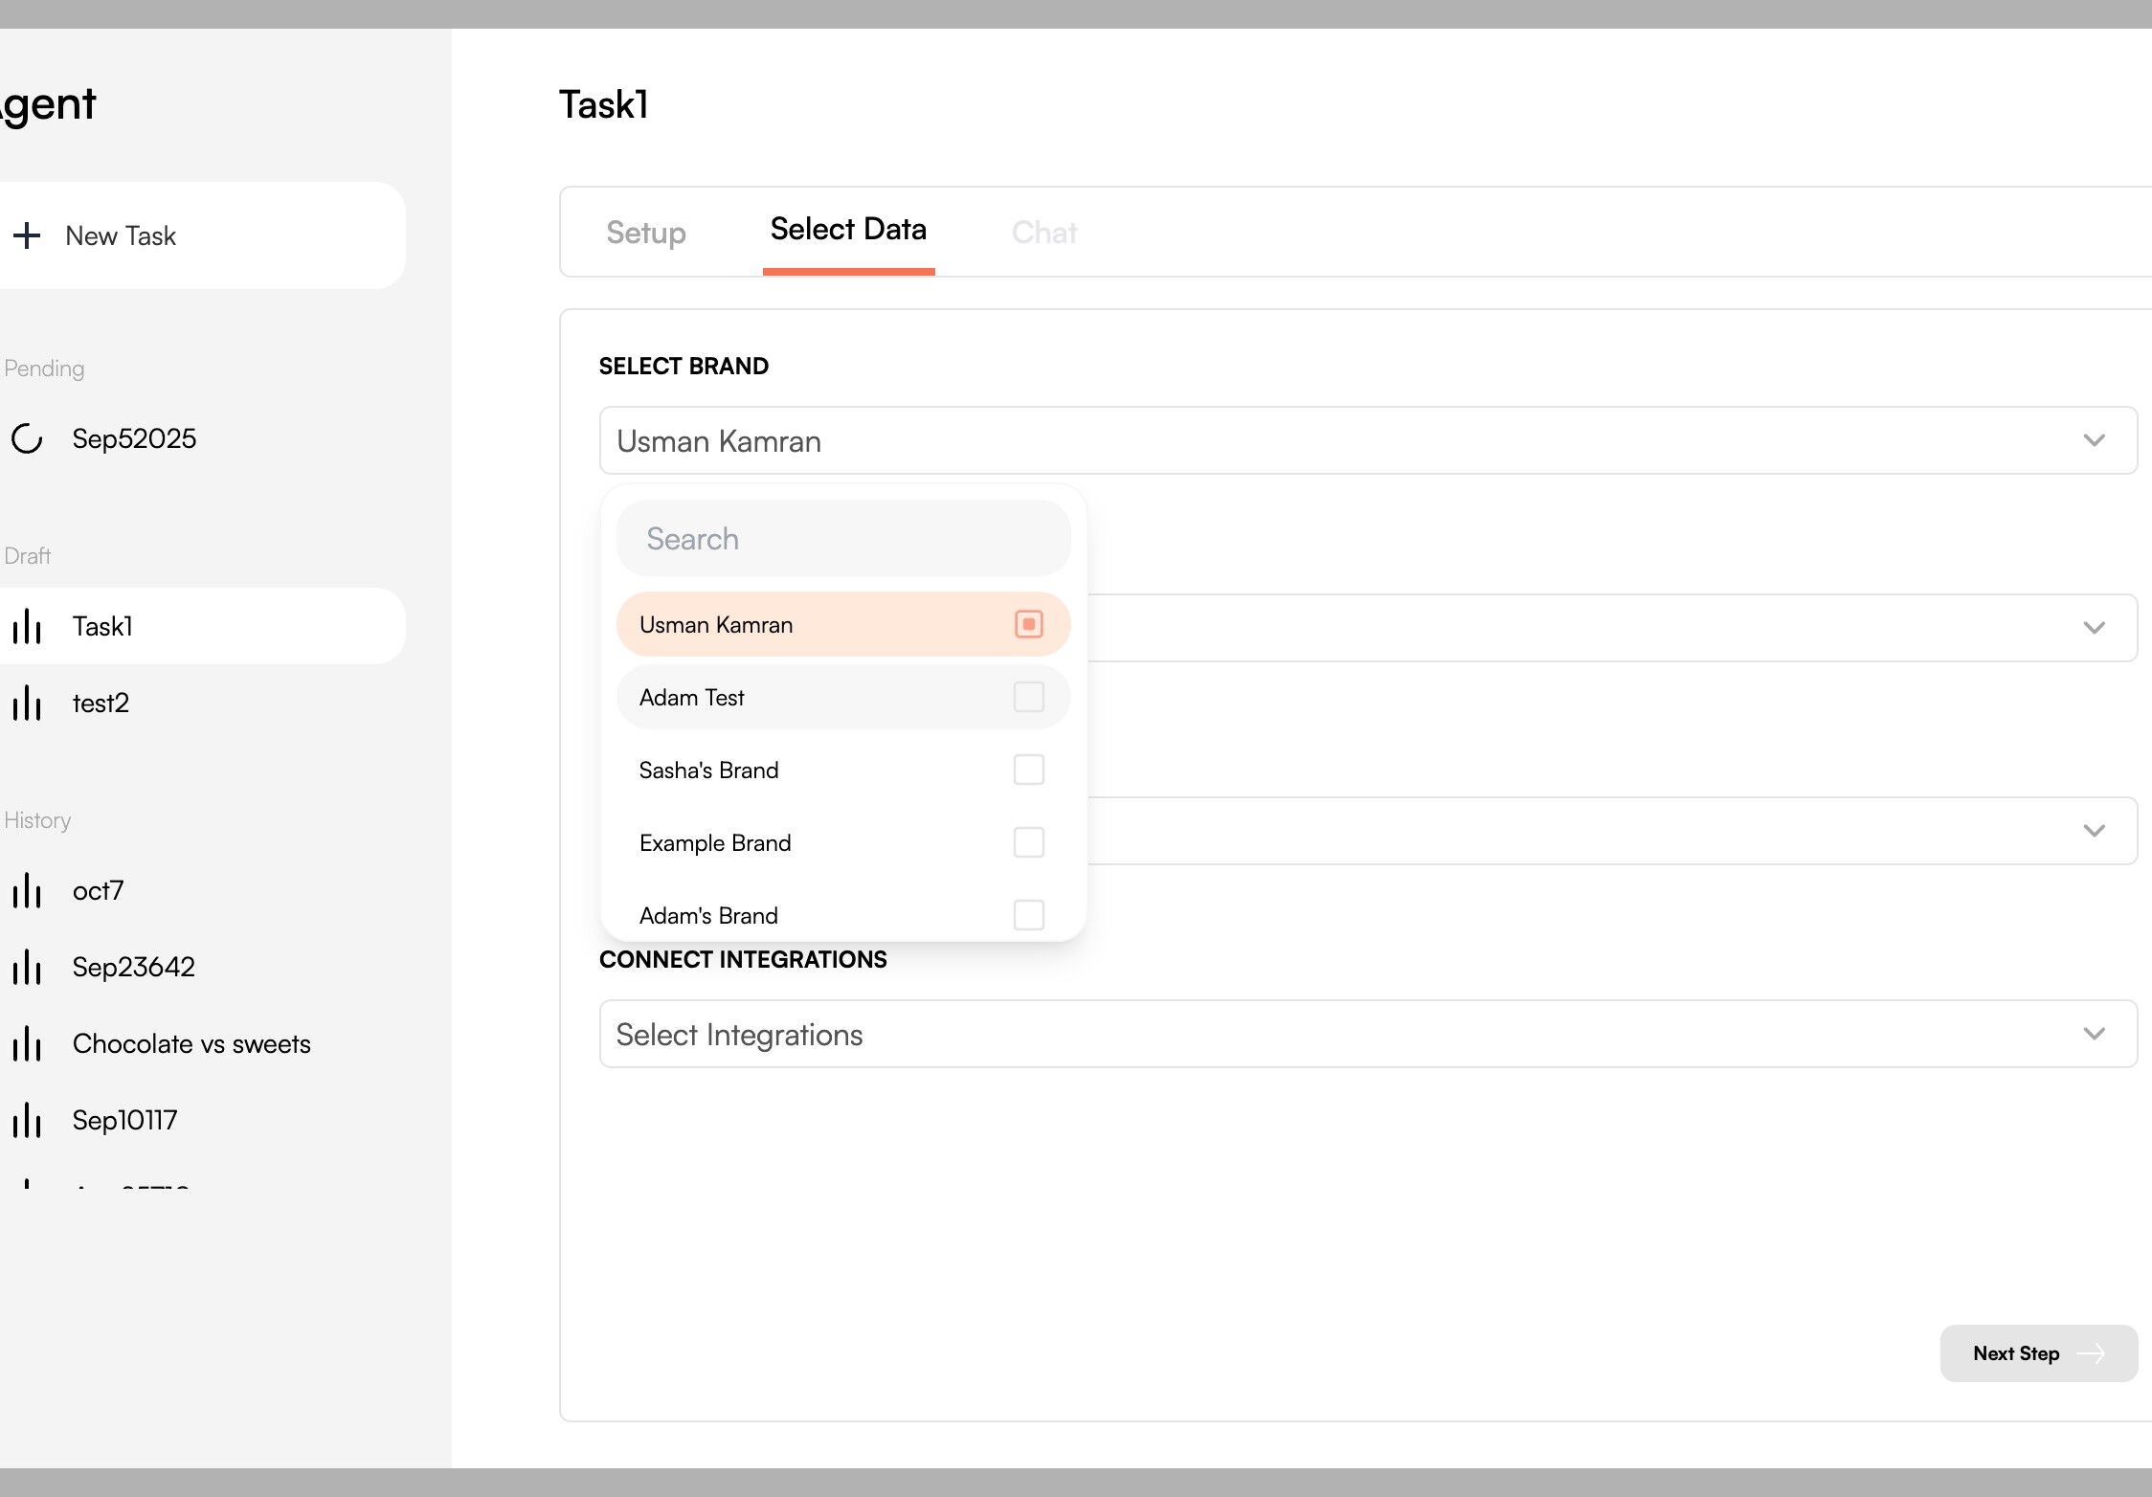
Task: Click the Next Step button
Action: 2037,1353
